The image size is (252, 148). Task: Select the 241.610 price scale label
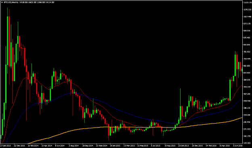point(247,129)
